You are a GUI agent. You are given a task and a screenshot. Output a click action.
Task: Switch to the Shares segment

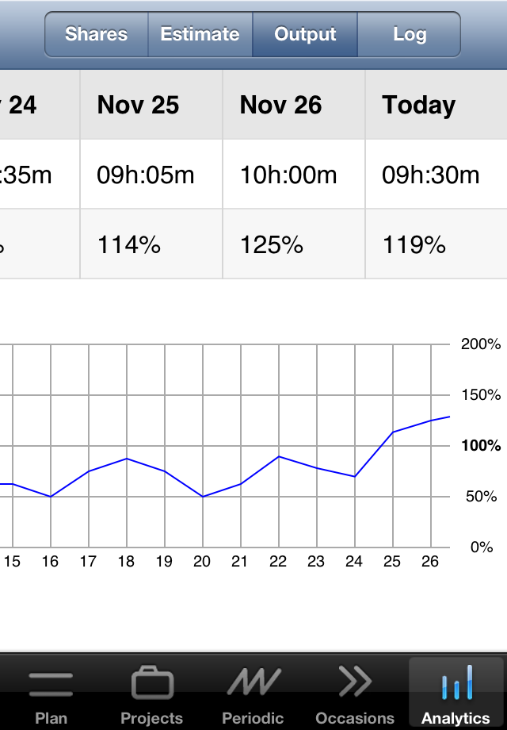click(96, 34)
